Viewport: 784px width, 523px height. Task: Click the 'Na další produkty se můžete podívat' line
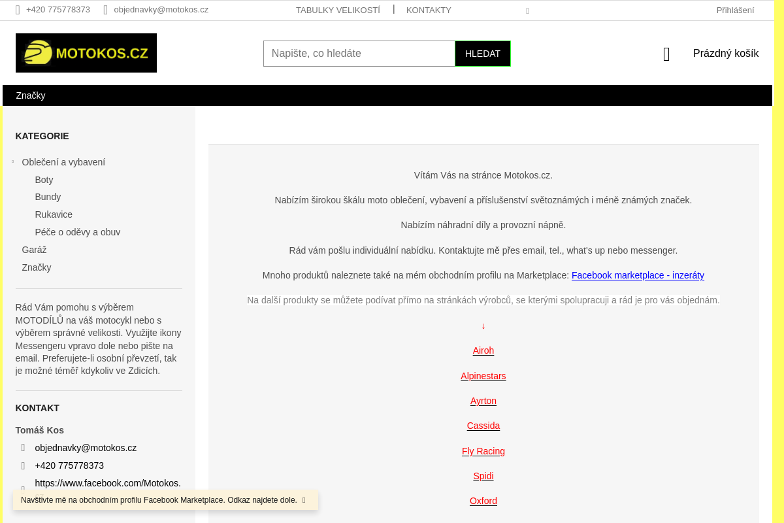(483, 300)
